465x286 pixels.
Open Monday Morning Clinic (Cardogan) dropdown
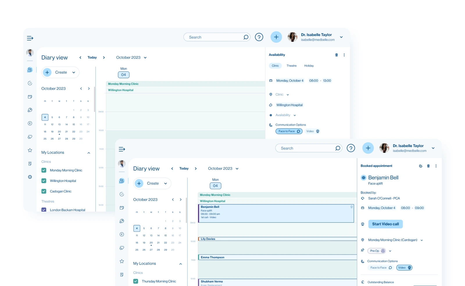(x=396, y=240)
